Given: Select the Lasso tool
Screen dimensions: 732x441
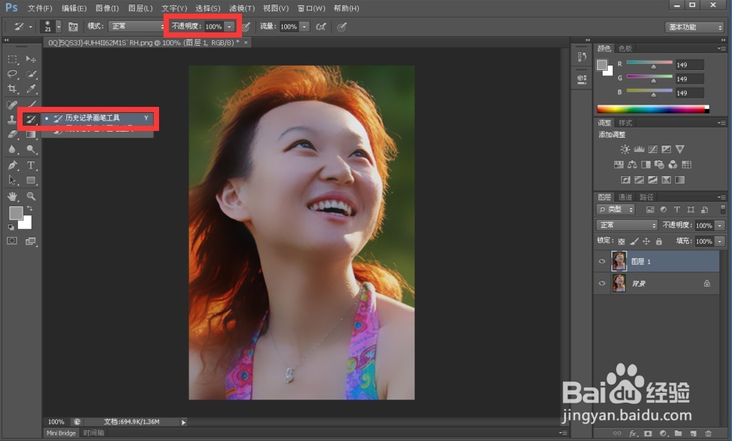Looking at the screenshot, I should pyautogui.click(x=12, y=74).
